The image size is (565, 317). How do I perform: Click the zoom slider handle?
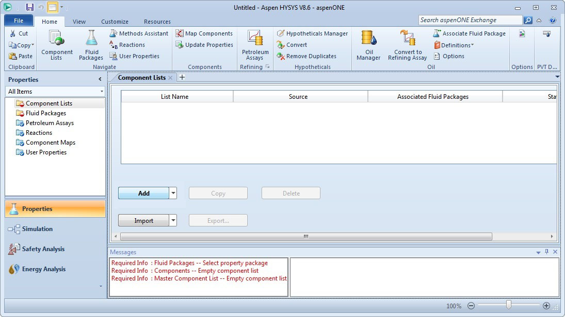508,305
